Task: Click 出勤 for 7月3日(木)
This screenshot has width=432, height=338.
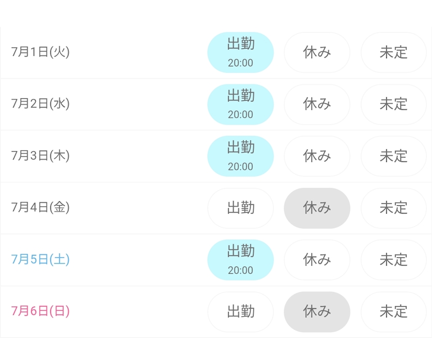Action: point(240,156)
